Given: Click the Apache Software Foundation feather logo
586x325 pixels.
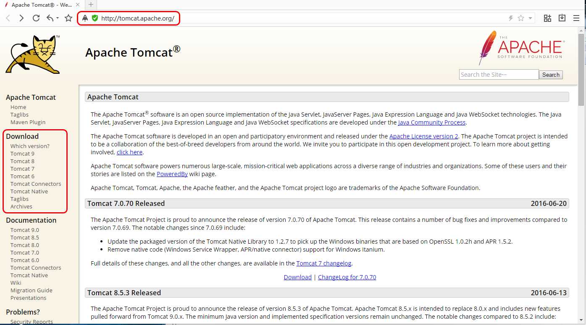Looking at the screenshot, I should pos(521,47).
